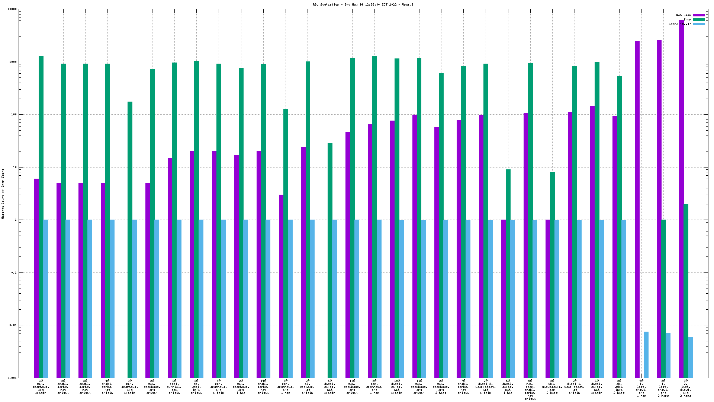Click the 0.001 tick on the y-axis
This screenshot has height=402, width=714.
[12, 378]
